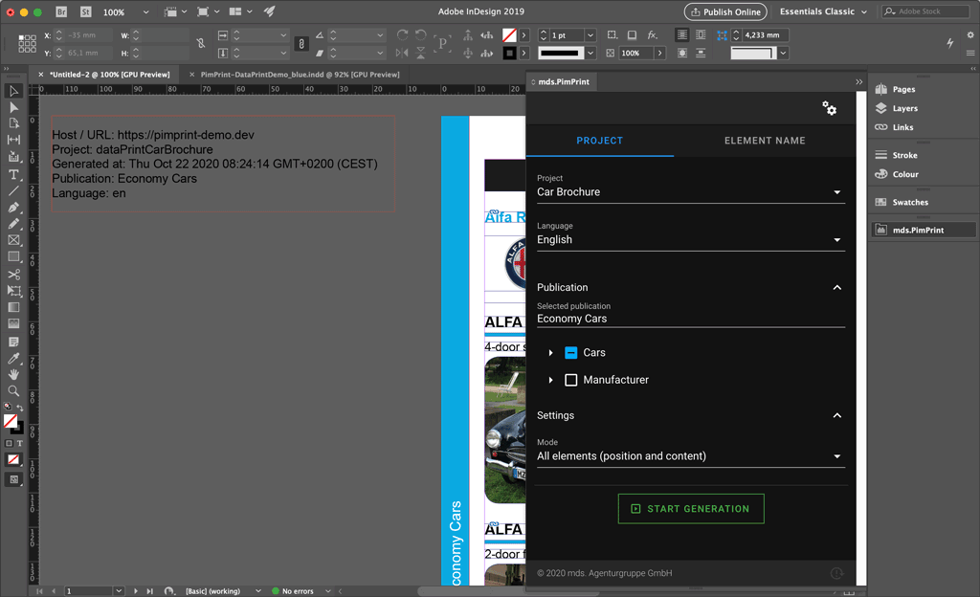The image size is (980, 597).
Task: Open PimPrint panel settings gears icon
Action: click(x=829, y=108)
